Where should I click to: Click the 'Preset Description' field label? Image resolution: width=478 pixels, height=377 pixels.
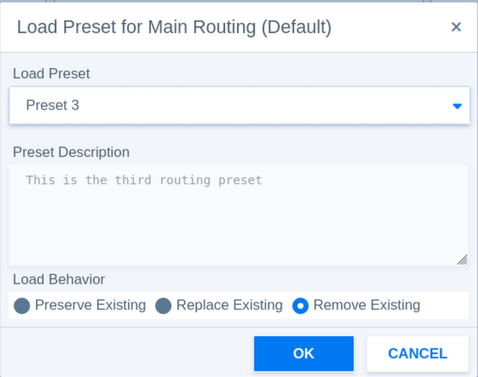point(71,152)
